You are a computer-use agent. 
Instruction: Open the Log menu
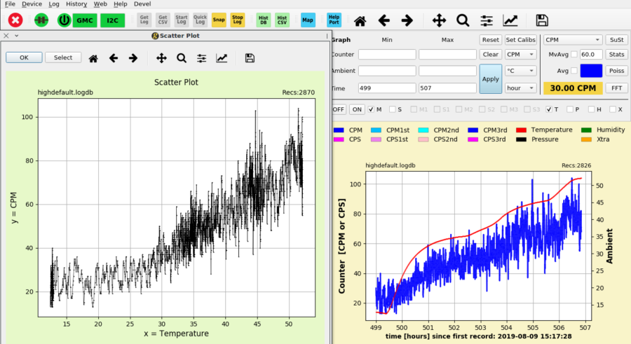(54, 4)
